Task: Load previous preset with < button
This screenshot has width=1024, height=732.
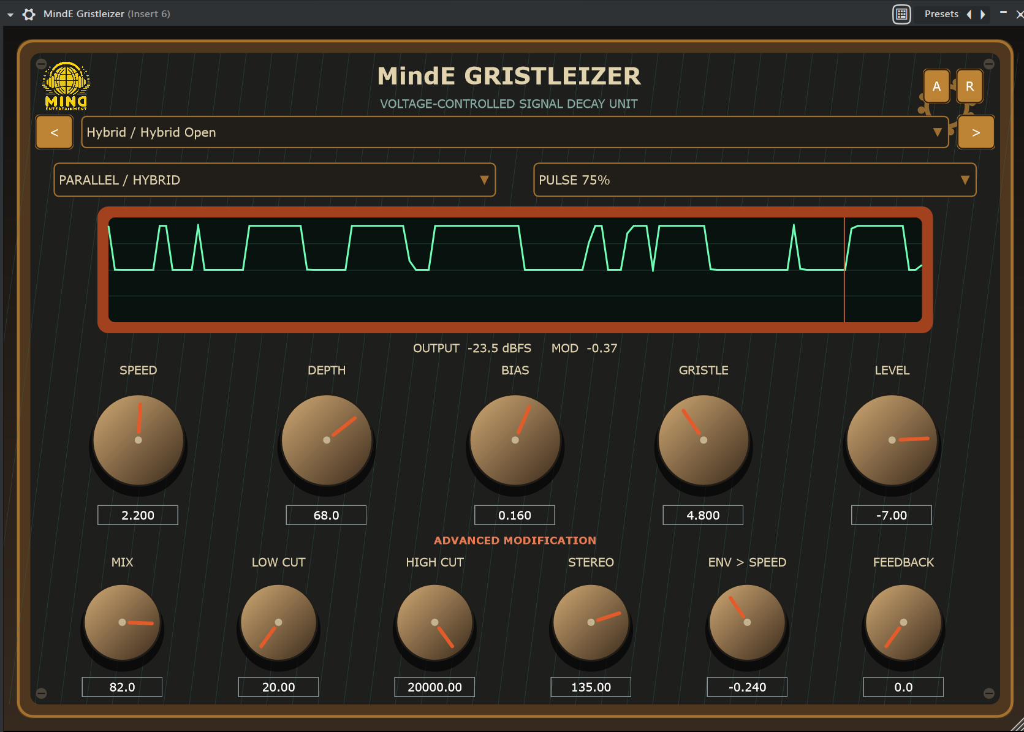Action: pyautogui.click(x=55, y=132)
